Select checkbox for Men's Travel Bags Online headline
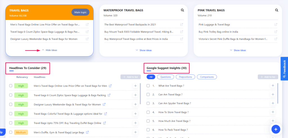 click(x=11, y=86)
